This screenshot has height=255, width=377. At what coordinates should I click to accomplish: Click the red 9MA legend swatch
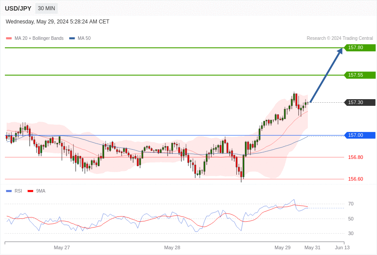[31, 191]
